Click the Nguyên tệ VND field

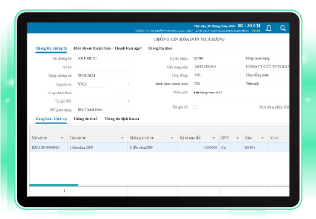91,84
